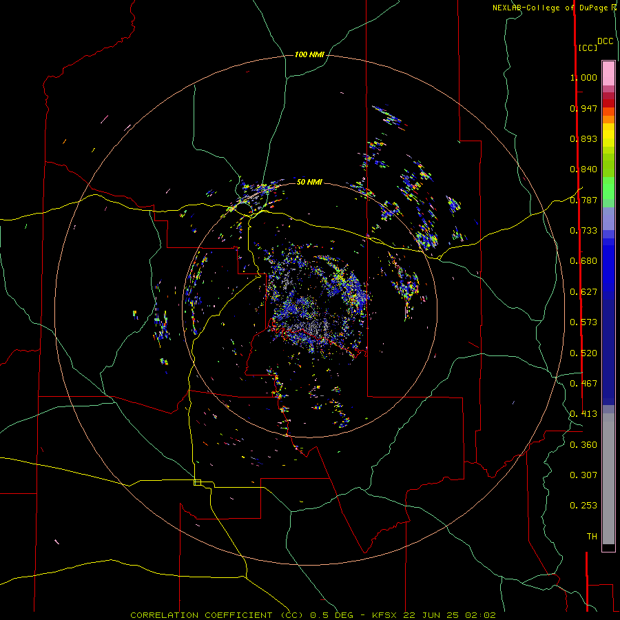Click the [CC] legend unit label

(588, 48)
